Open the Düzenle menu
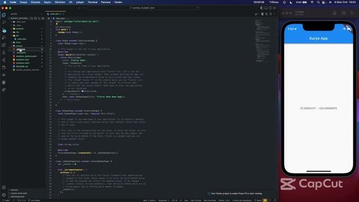 pyautogui.click(x=35, y=2)
